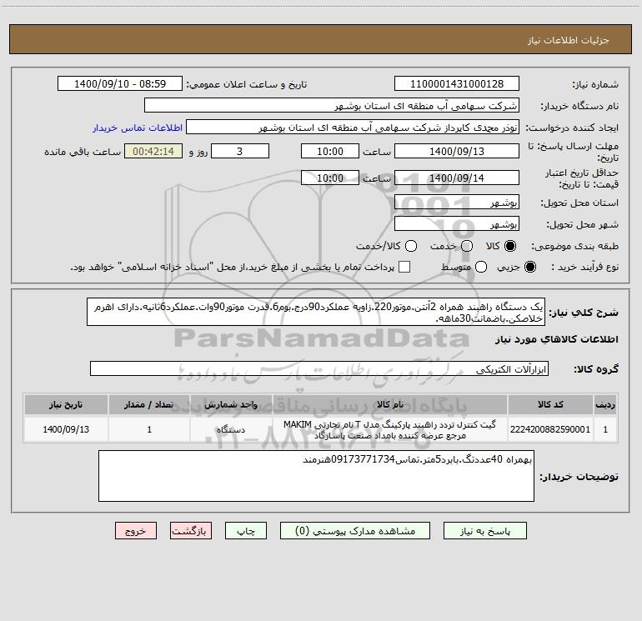The image size is (642, 621).
Task: Click the شرح کلی نیاز description box
Action: [x=316, y=312]
